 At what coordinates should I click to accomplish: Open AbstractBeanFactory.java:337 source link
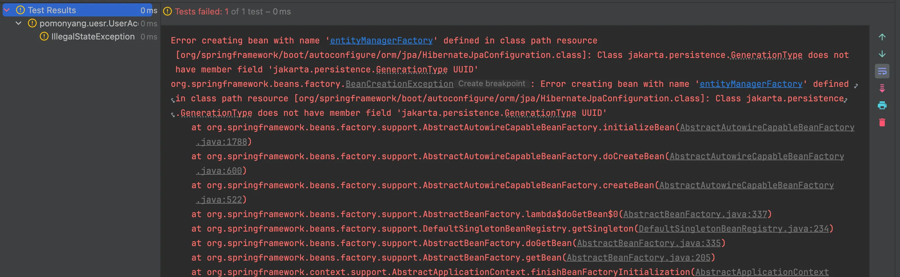click(695, 214)
